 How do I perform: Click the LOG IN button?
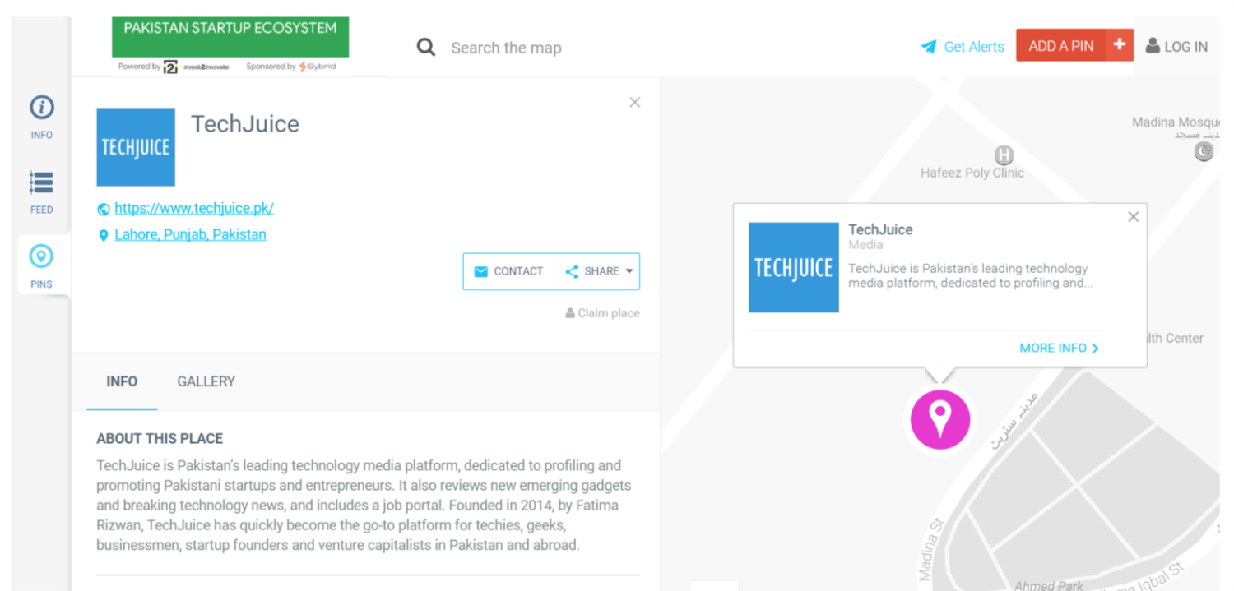pos(1177,47)
